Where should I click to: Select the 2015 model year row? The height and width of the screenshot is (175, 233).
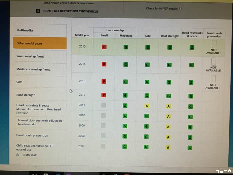[82, 46]
